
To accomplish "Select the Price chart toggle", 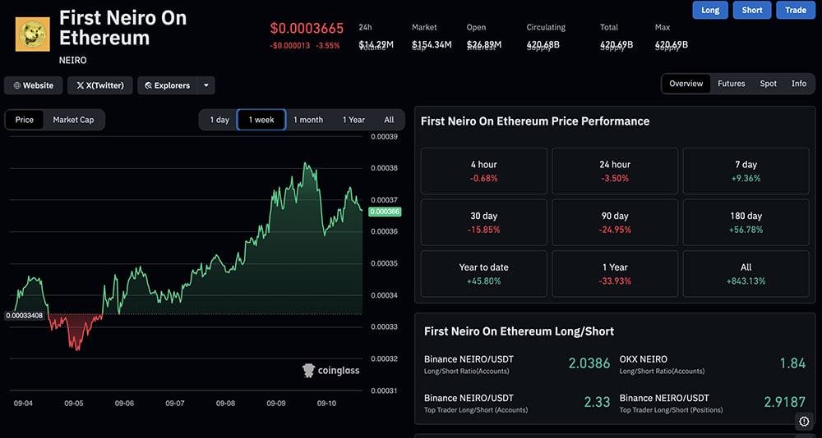I will 24,120.
